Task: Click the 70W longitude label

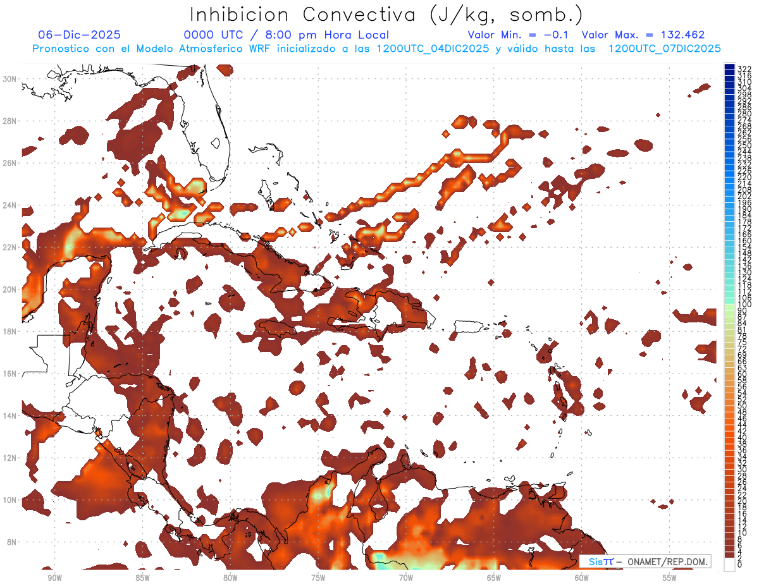Action: (x=406, y=578)
